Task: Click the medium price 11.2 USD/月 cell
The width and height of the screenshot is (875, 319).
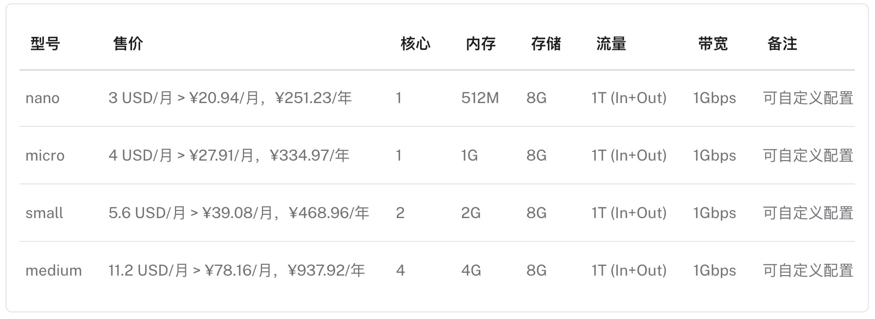Action: point(236,271)
